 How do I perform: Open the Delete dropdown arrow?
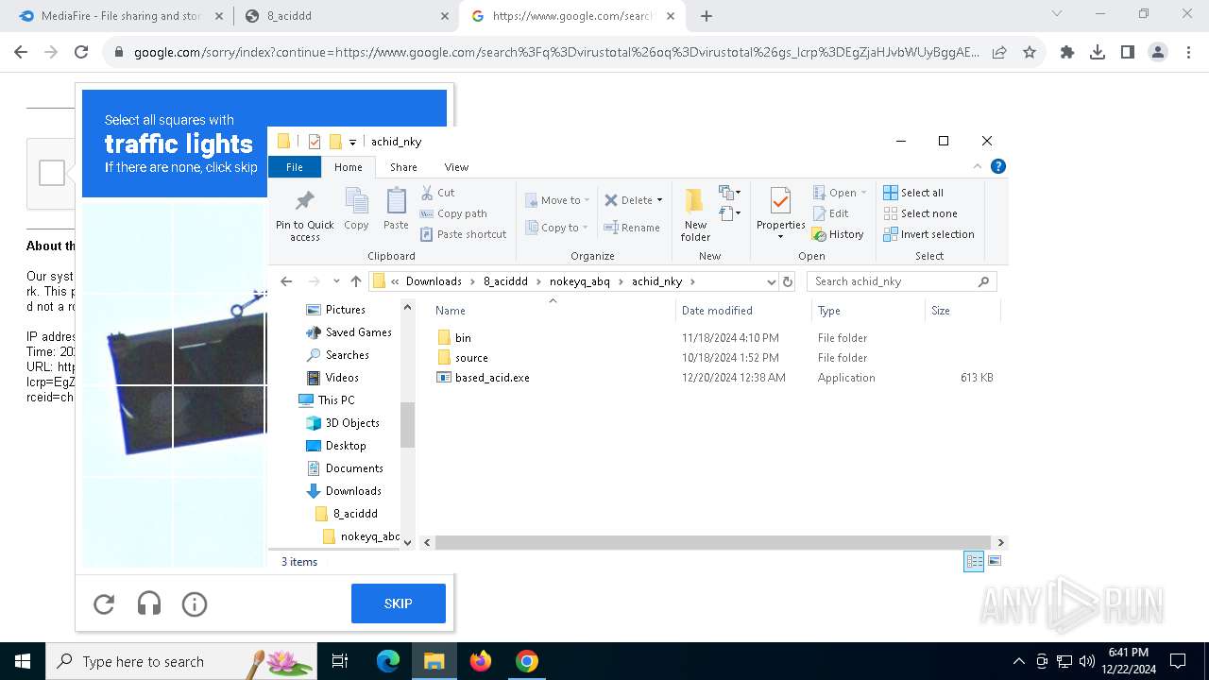[x=659, y=200]
